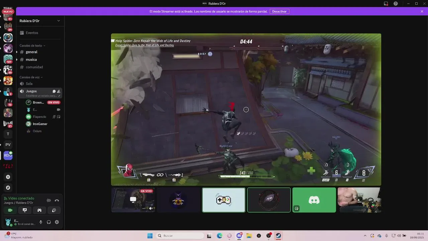The height and width of the screenshot is (241, 428).
Task: Select the Juegos voice channel
Action: [x=40, y=93]
